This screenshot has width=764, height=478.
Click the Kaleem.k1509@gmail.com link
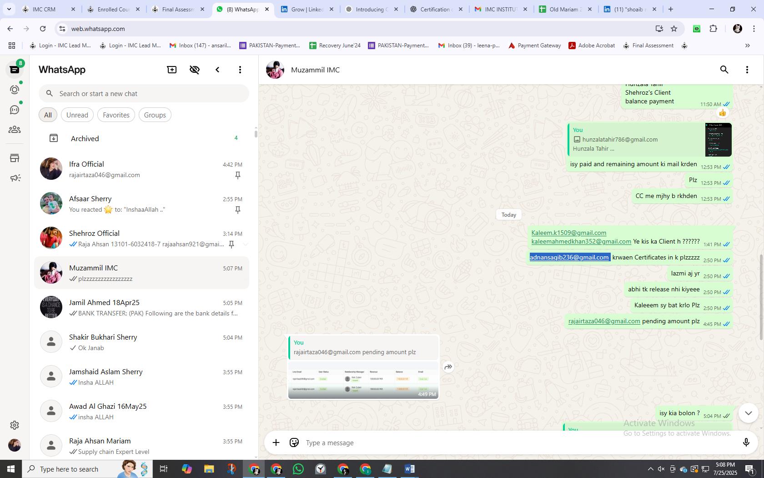tap(568, 233)
